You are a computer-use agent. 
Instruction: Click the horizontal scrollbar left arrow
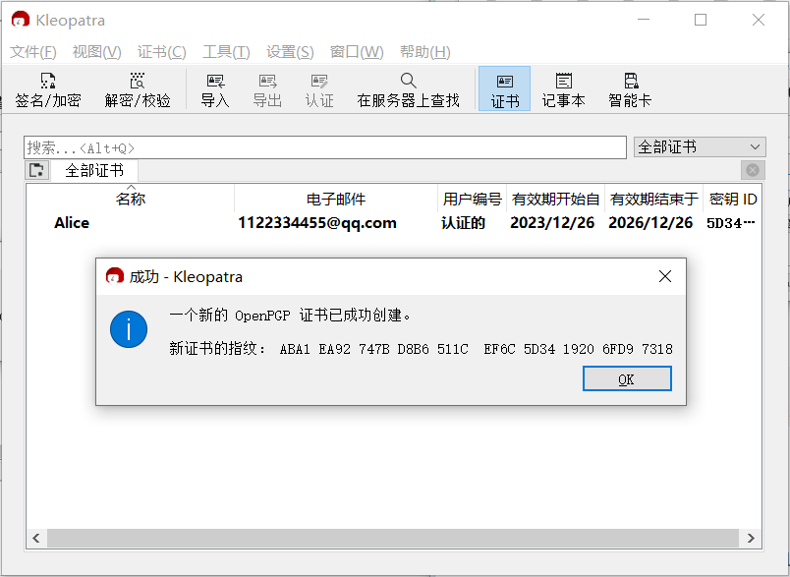point(36,539)
